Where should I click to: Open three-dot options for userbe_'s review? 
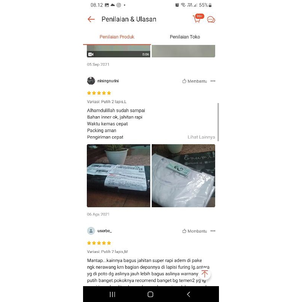tap(213, 231)
